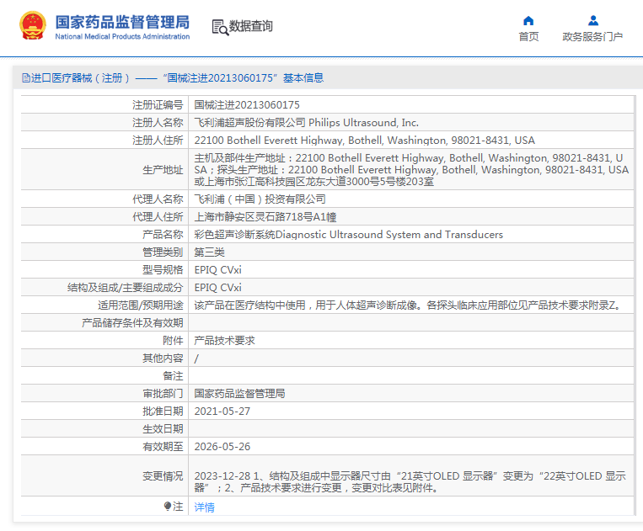Click the 备注 label cell
The width and height of the screenshot is (643, 531).
coord(104,376)
